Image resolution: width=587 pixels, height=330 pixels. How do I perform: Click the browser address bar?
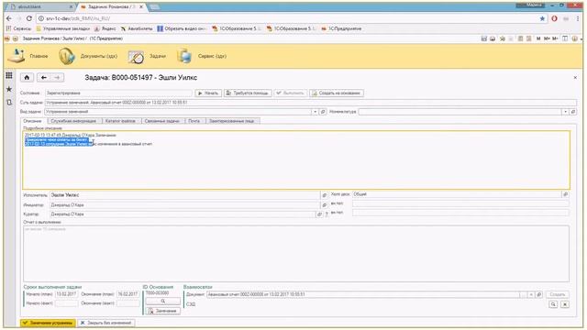coord(288,18)
